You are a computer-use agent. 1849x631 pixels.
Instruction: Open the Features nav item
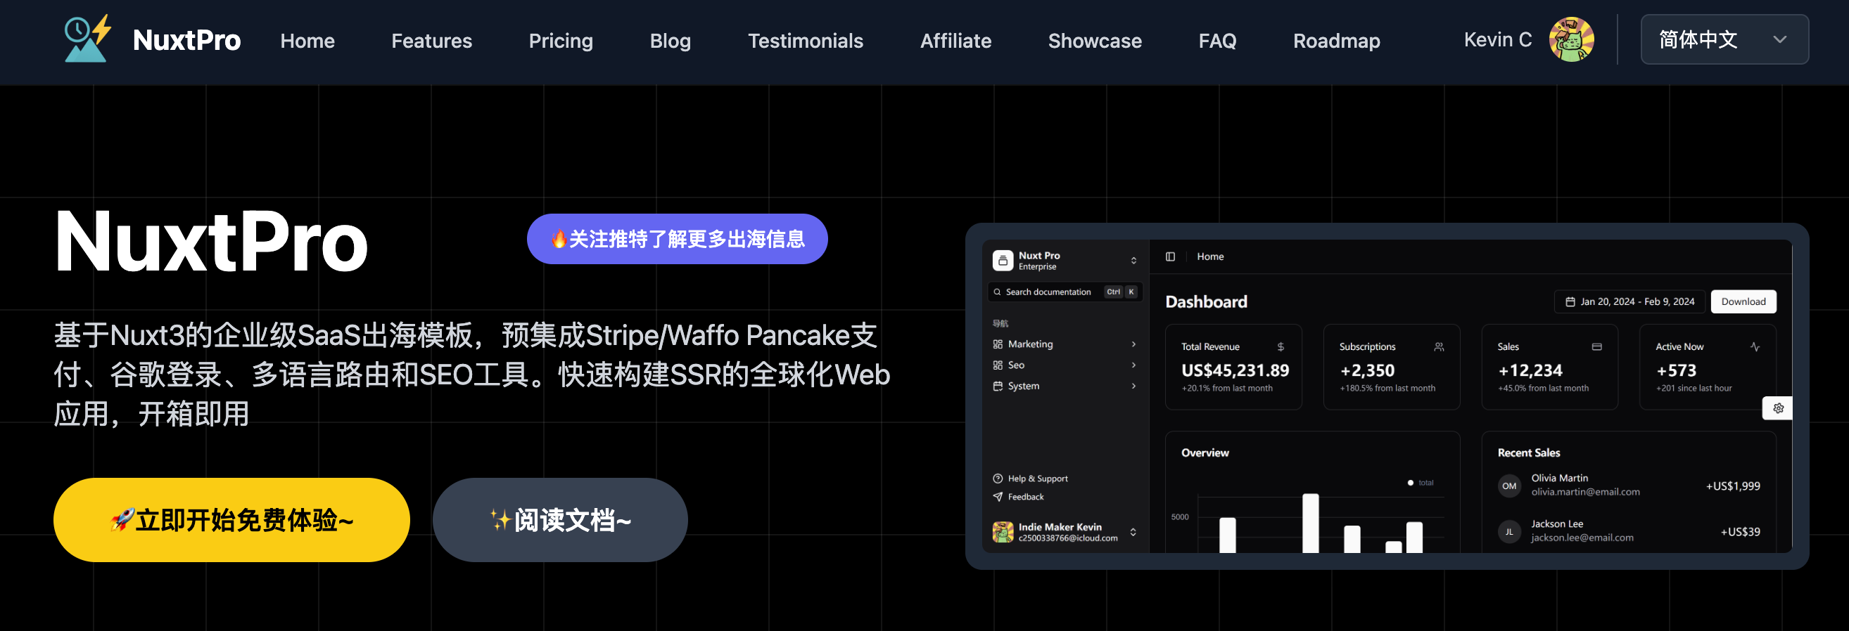pyautogui.click(x=431, y=41)
